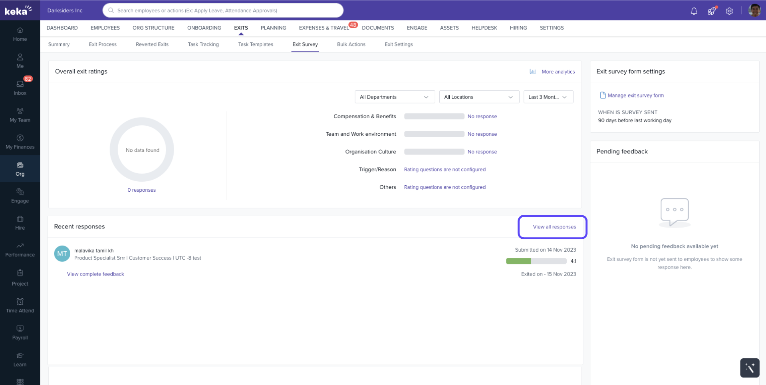This screenshot has width=766, height=385.
Task: Open Payroll from the sidebar
Action: (20, 332)
